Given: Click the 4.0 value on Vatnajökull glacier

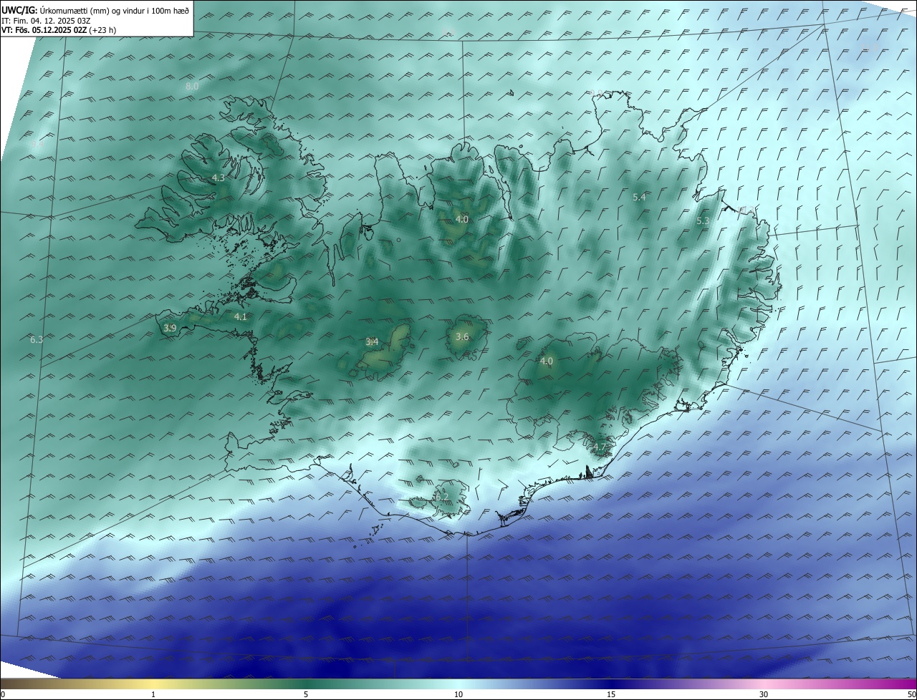Looking at the screenshot, I should (547, 361).
